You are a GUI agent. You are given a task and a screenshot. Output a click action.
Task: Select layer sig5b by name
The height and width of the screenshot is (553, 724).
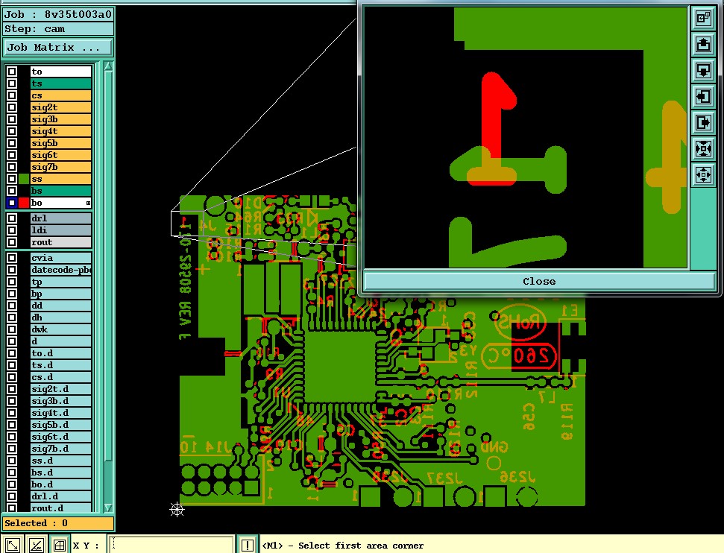pos(61,144)
